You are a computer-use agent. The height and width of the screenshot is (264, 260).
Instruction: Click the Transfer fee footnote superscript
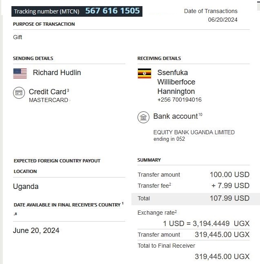(x=170, y=184)
